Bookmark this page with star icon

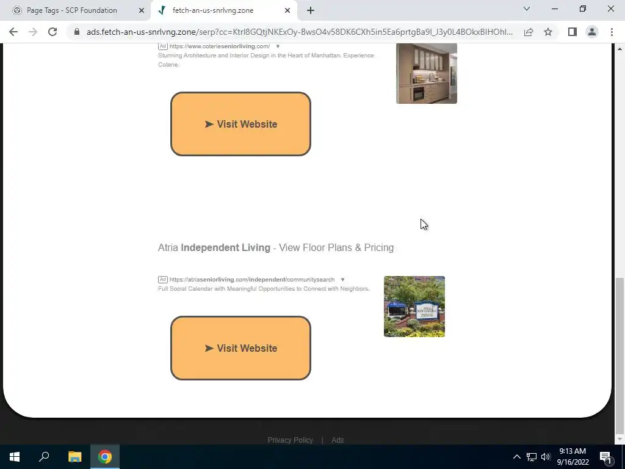click(548, 32)
